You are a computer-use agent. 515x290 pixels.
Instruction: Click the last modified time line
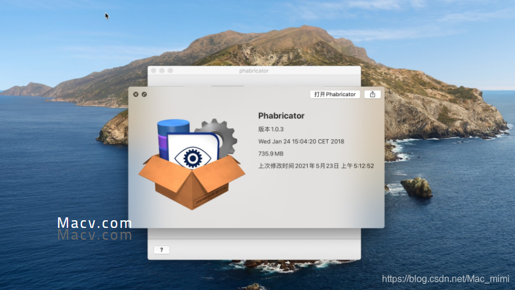pos(316,166)
